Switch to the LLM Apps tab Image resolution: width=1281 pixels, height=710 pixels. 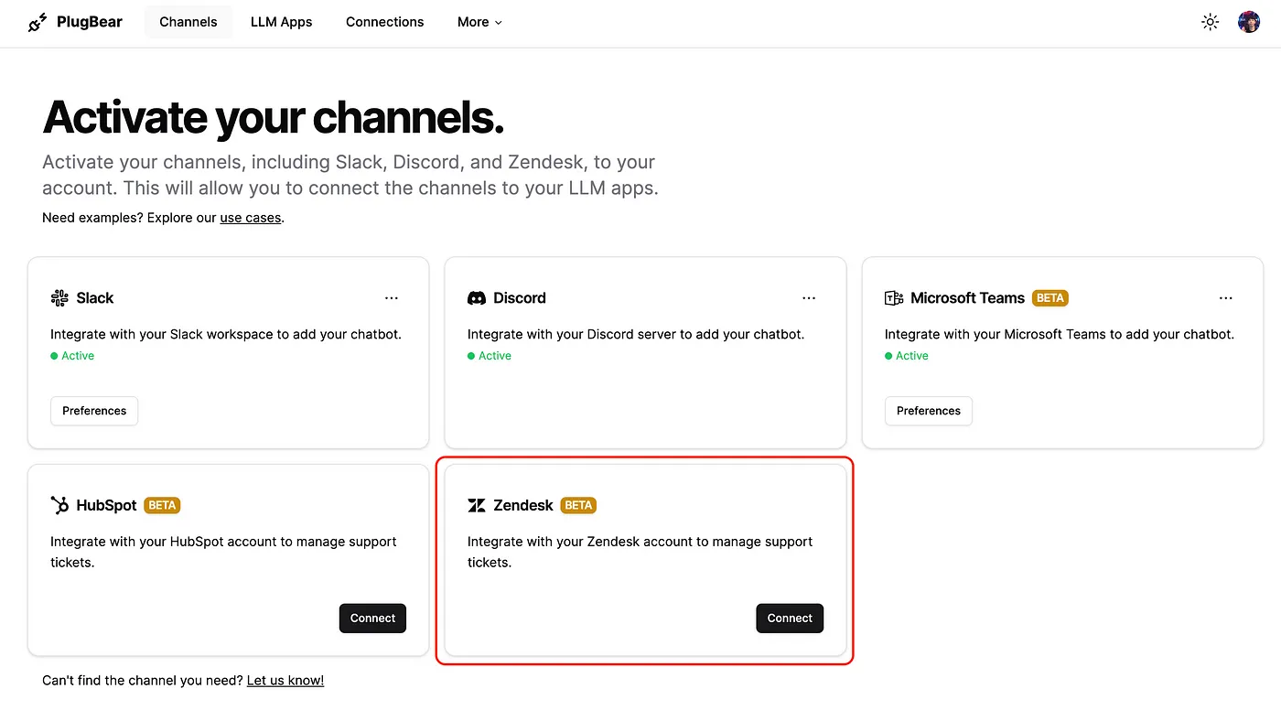[x=281, y=22]
